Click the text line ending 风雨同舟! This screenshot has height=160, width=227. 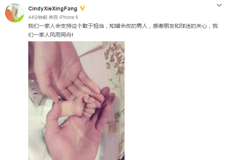(51, 35)
